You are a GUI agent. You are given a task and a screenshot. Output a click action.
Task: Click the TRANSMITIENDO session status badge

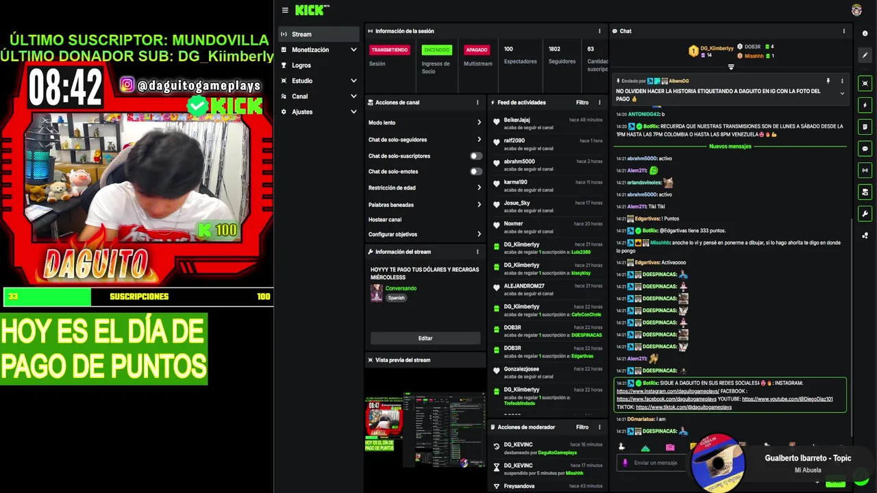[390, 50]
